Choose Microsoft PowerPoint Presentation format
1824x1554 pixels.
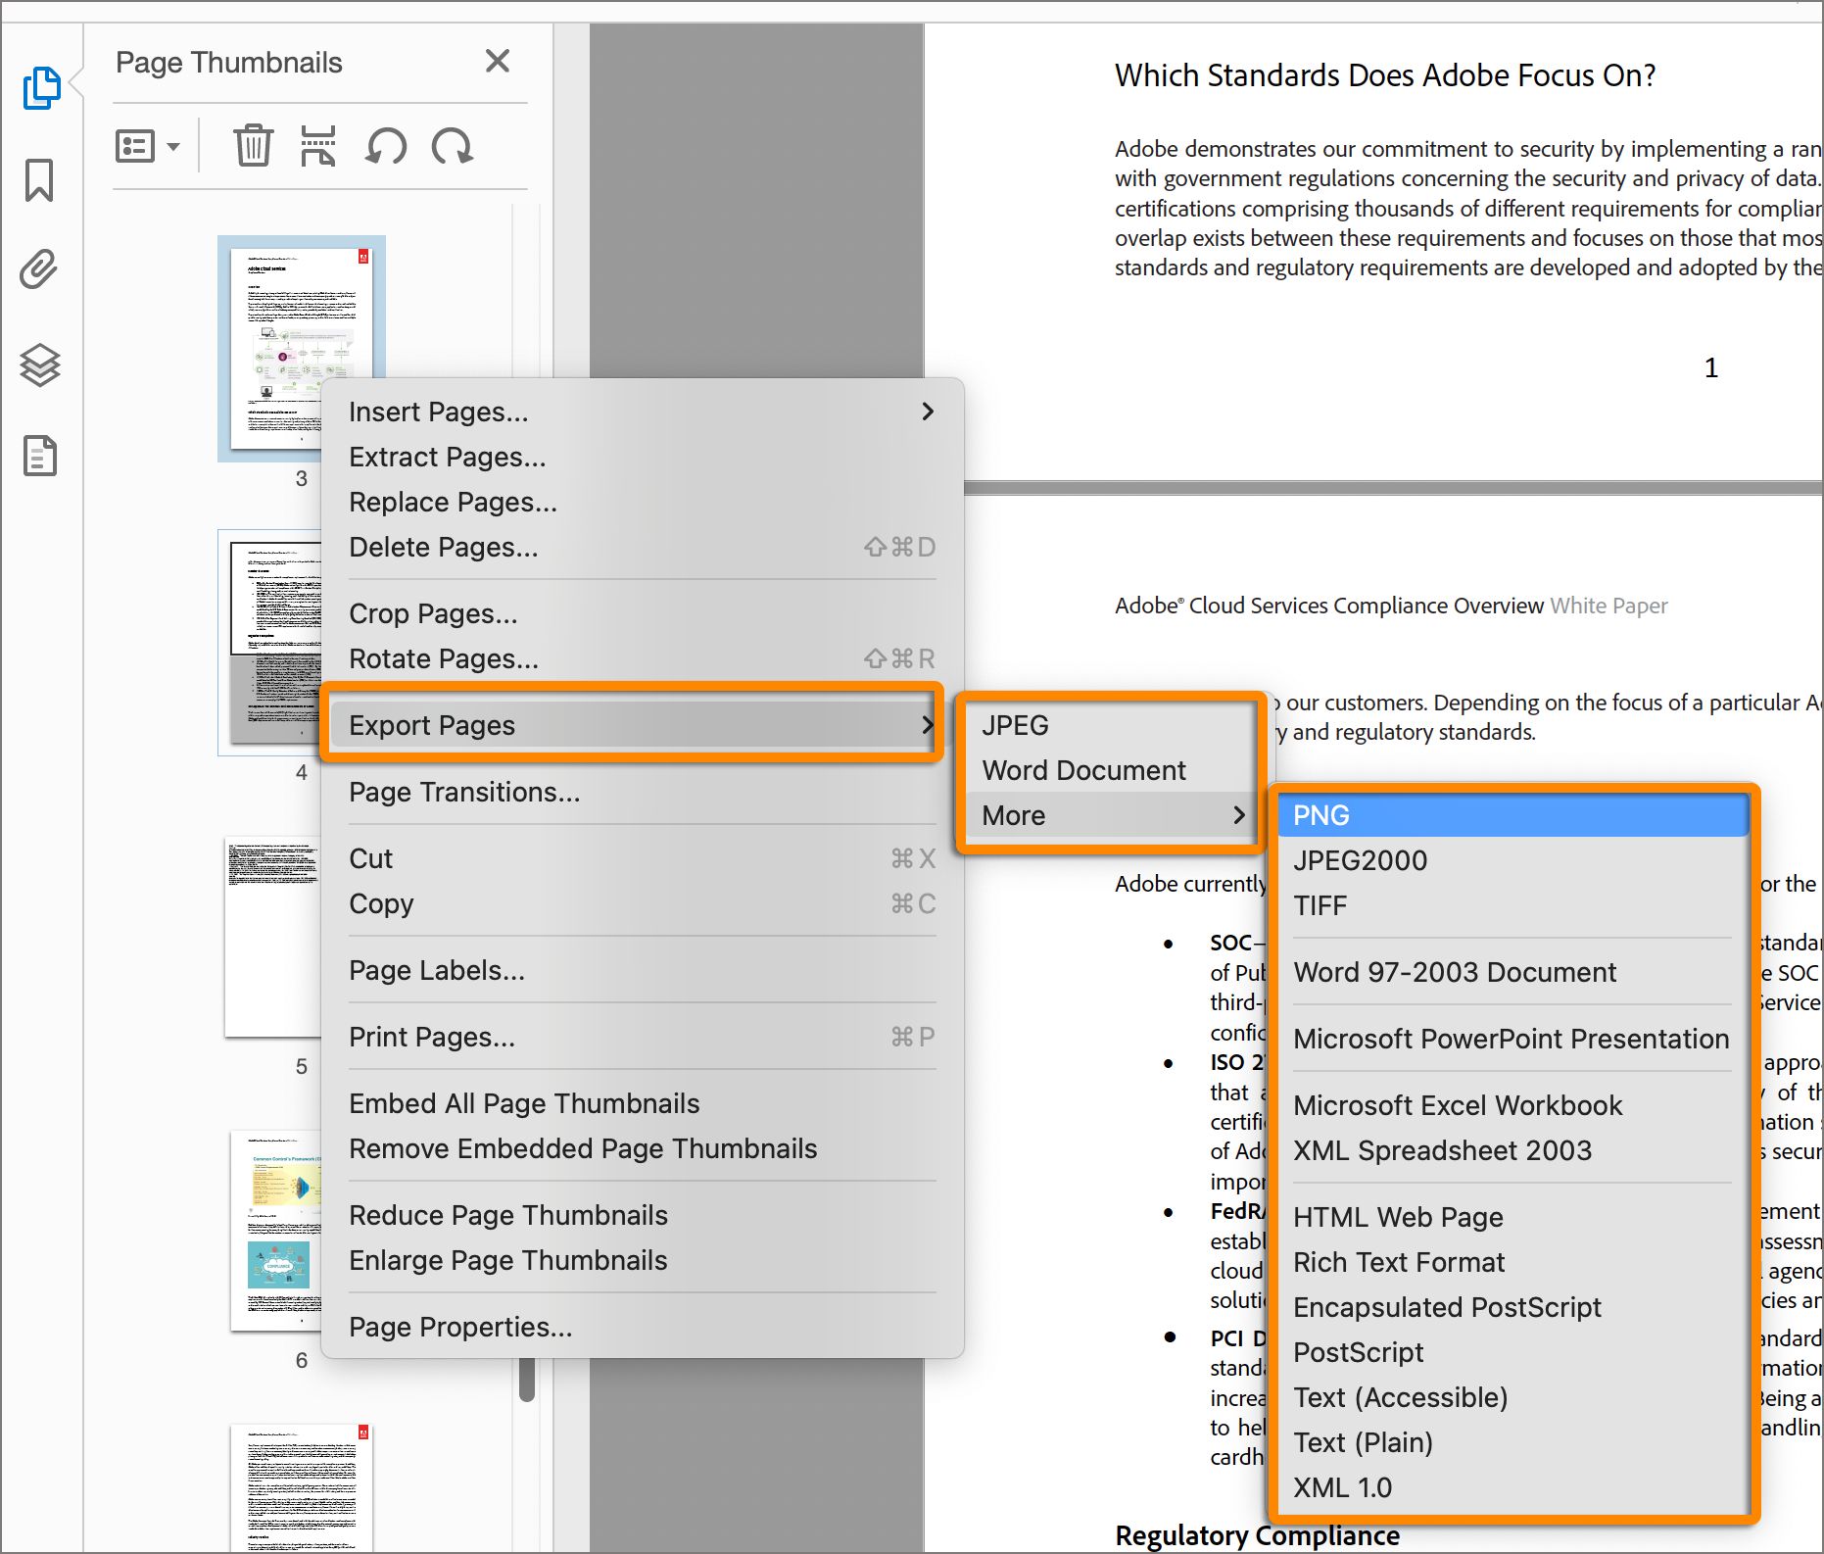point(1511,1039)
